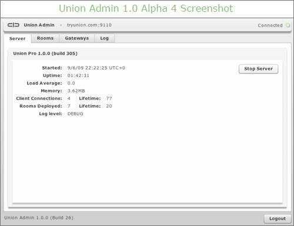This screenshot has width=294, height=226.
Task: Click the Rooms Deployed Lifetime value 20
Action: 109,106
